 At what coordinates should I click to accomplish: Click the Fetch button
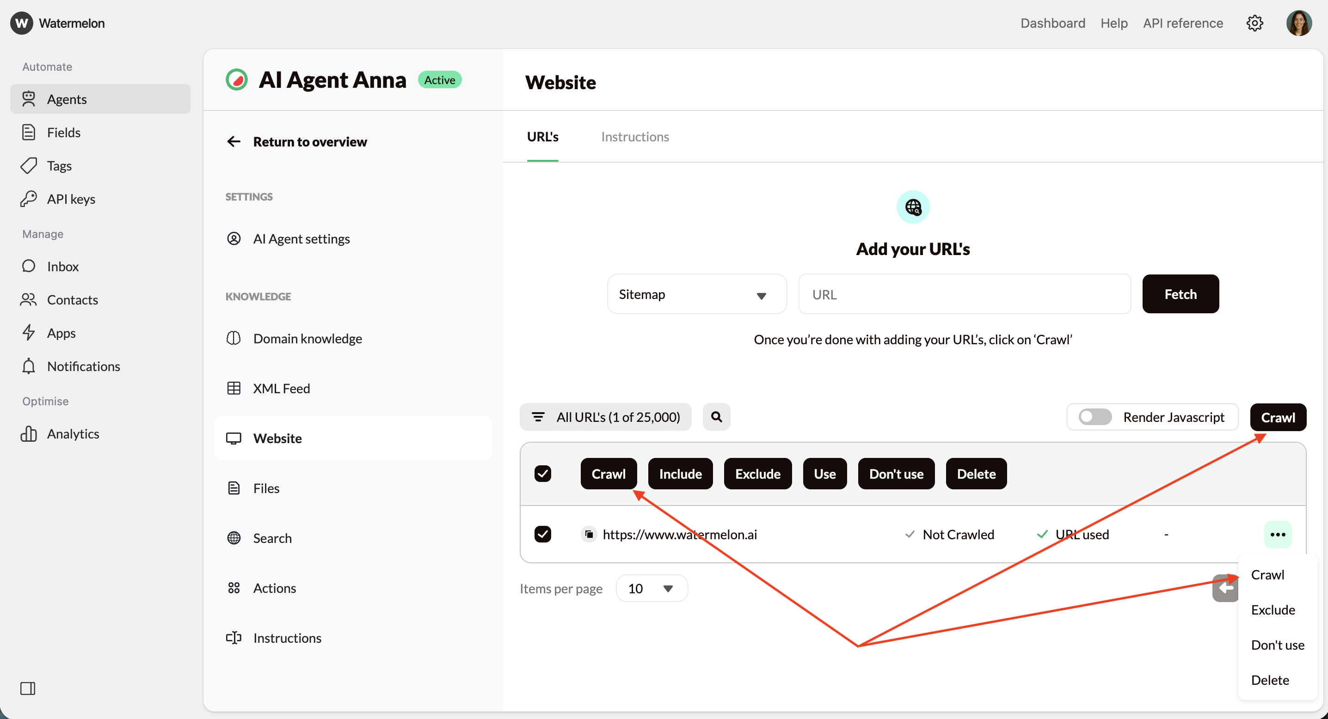1180,293
